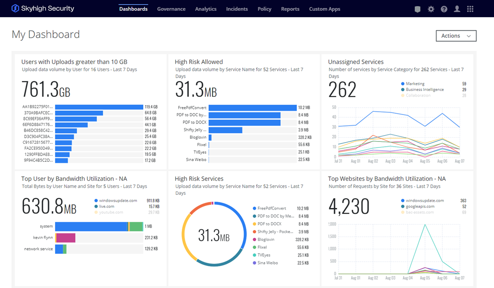The height and width of the screenshot is (288, 494).
Task: Toggle Marketing series in Unassigned Services legend
Action: [415, 84]
